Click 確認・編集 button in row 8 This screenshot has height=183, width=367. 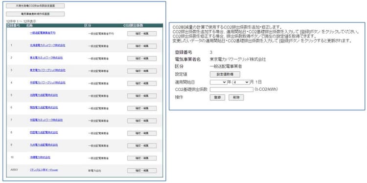142,133
